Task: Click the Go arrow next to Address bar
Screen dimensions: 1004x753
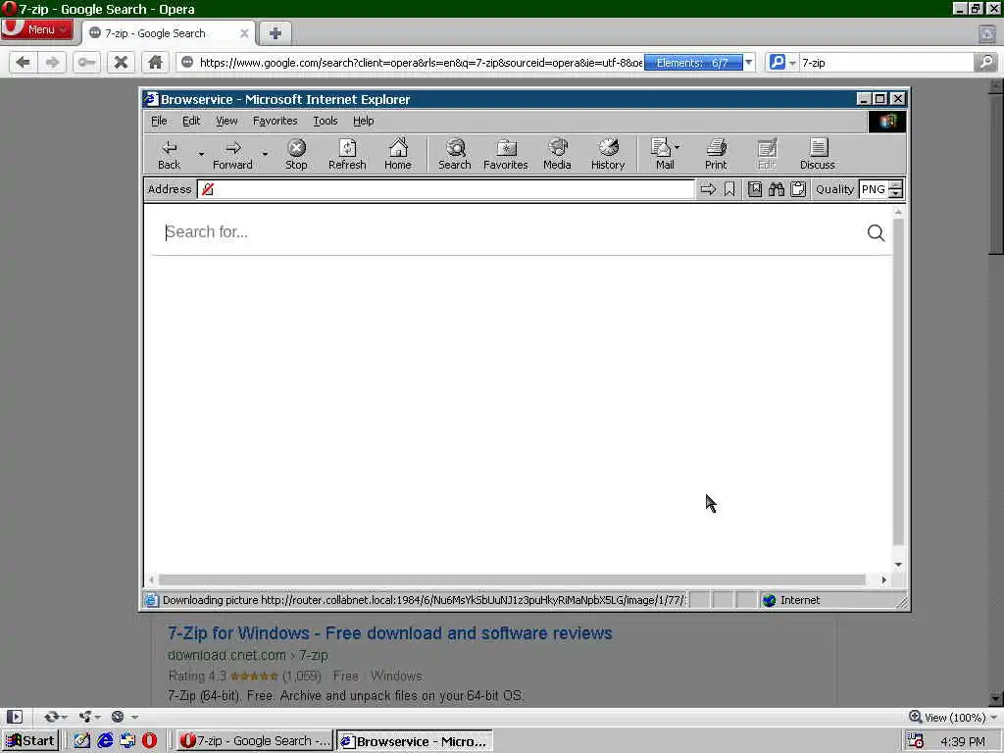Action: pos(708,189)
